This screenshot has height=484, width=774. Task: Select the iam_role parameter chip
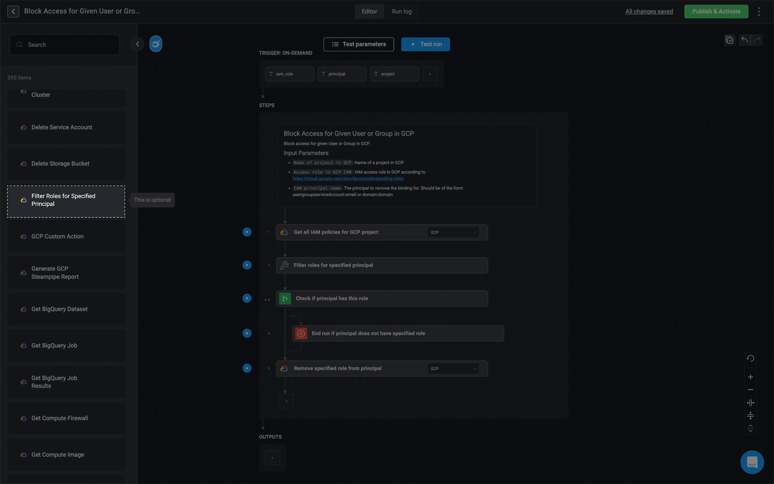(x=290, y=74)
